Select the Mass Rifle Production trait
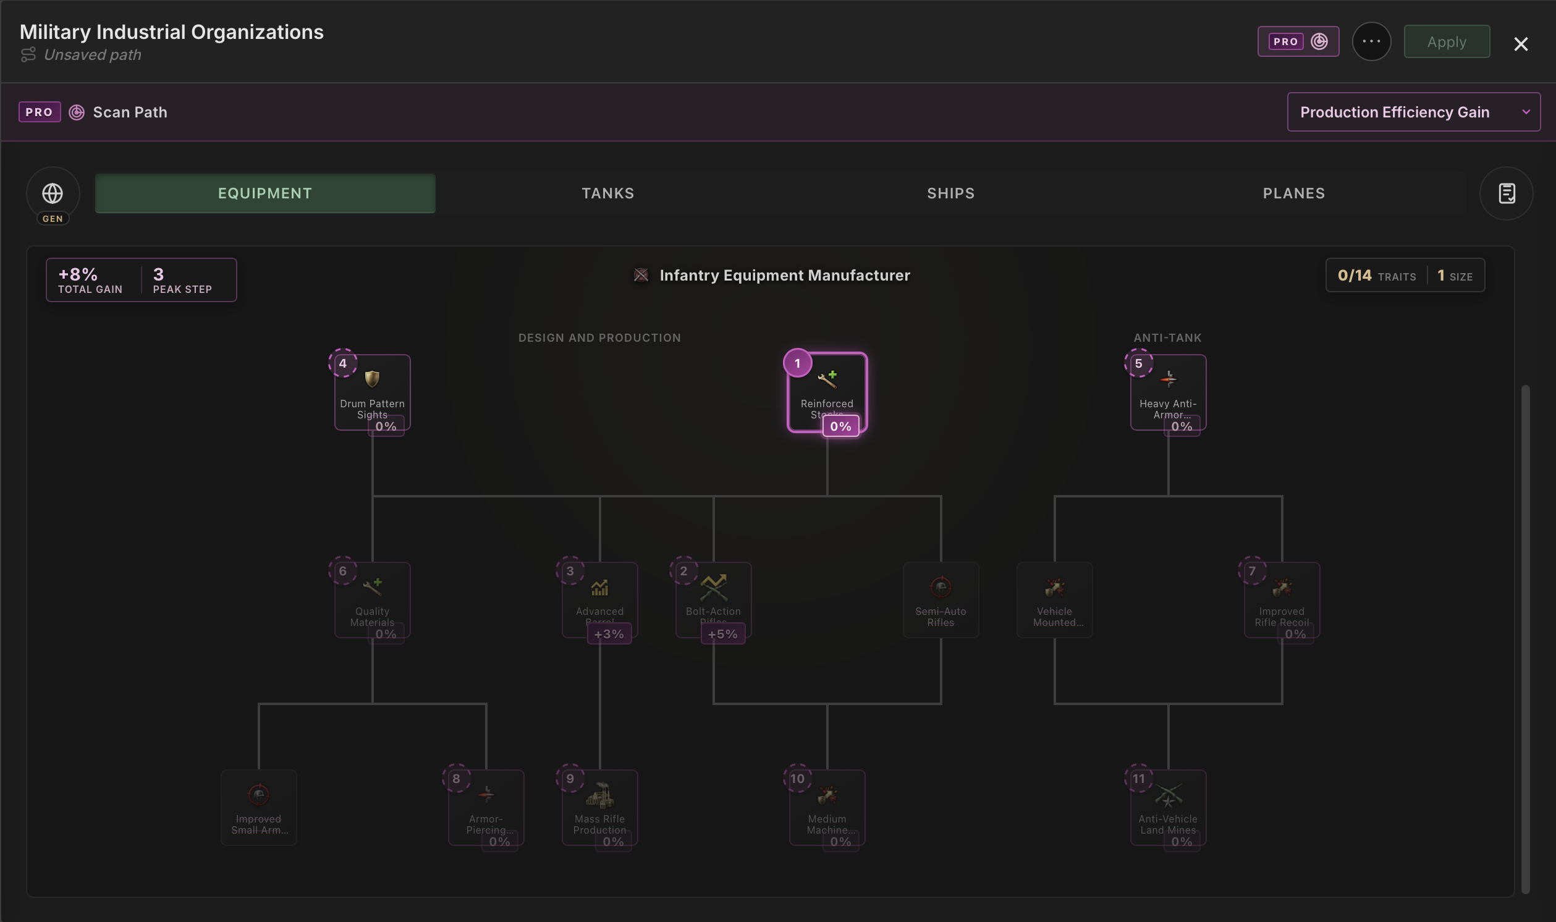 click(599, 807)
